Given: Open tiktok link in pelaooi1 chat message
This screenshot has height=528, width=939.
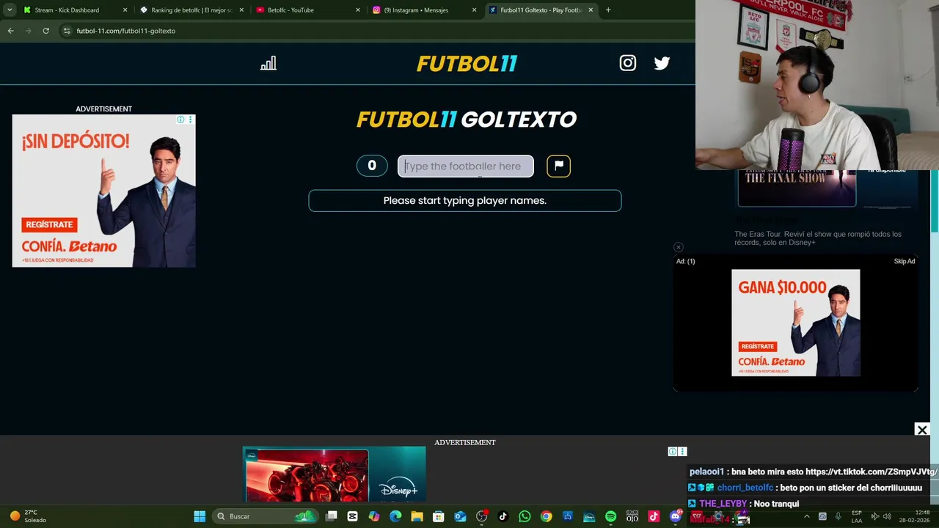Looking at the screenshot, I should pos(872,472).
